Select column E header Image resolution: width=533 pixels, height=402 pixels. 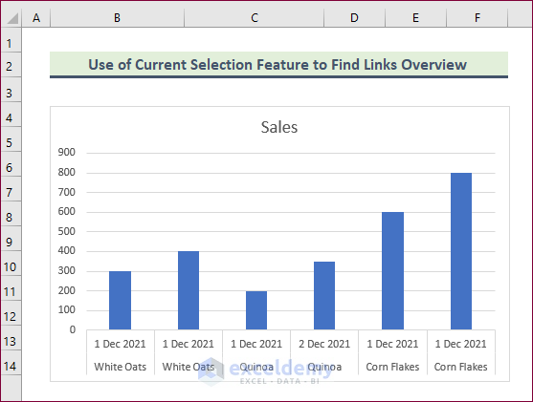(x=415, y=17)
